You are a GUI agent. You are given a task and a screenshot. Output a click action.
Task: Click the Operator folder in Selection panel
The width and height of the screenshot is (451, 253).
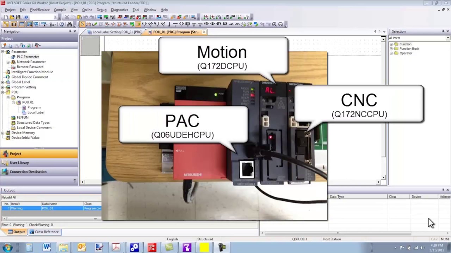click(x=406, y=53)
